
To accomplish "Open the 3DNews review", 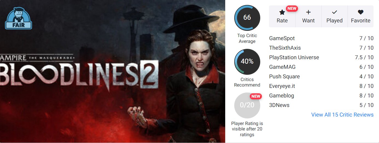I will point(321,105).
